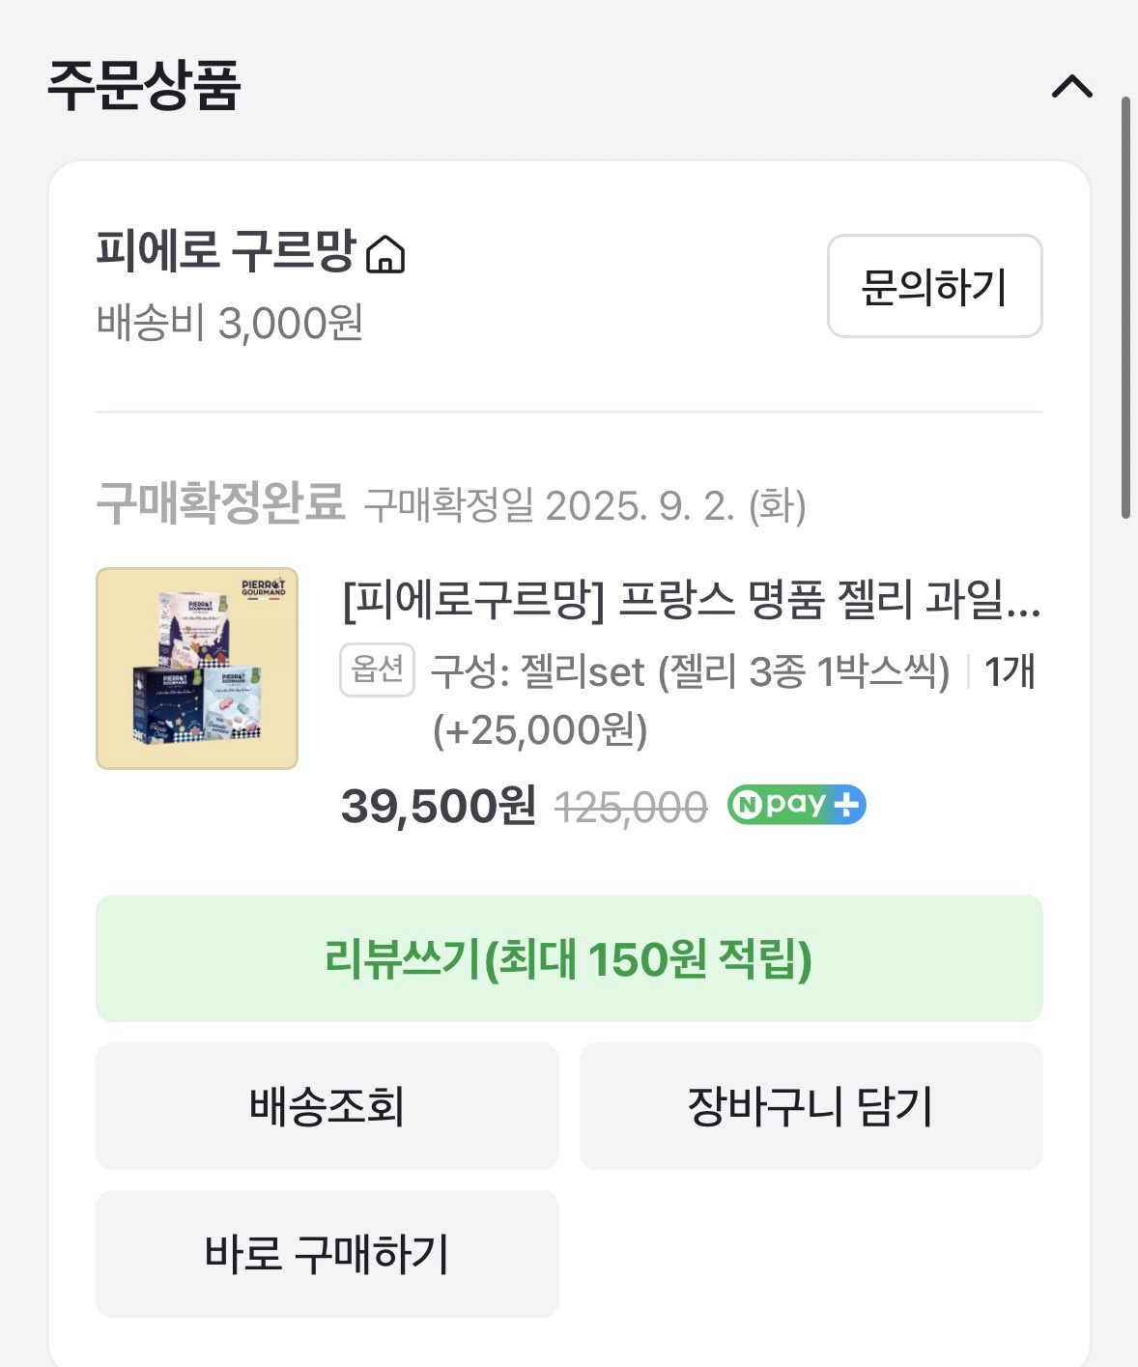
Task: Click the vertical scrollbar on right
Action: point(1125,307)
